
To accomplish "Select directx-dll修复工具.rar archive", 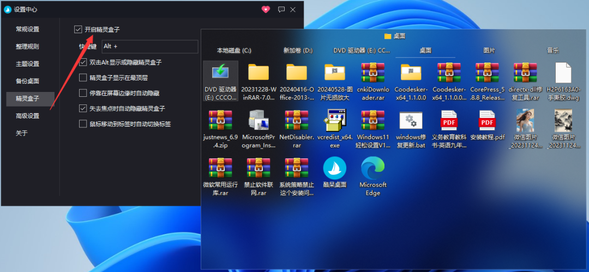I will click(525, 72).
